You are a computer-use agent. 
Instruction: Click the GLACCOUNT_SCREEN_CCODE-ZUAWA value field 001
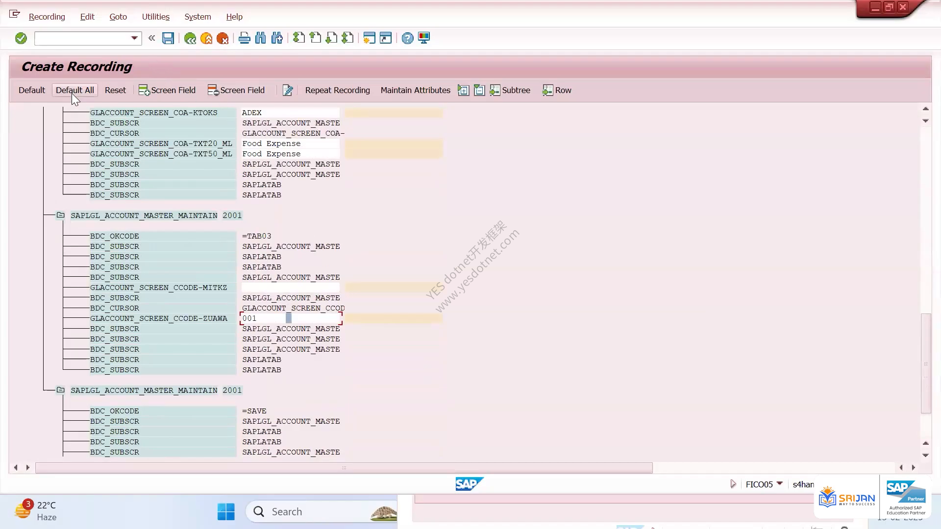291,318
